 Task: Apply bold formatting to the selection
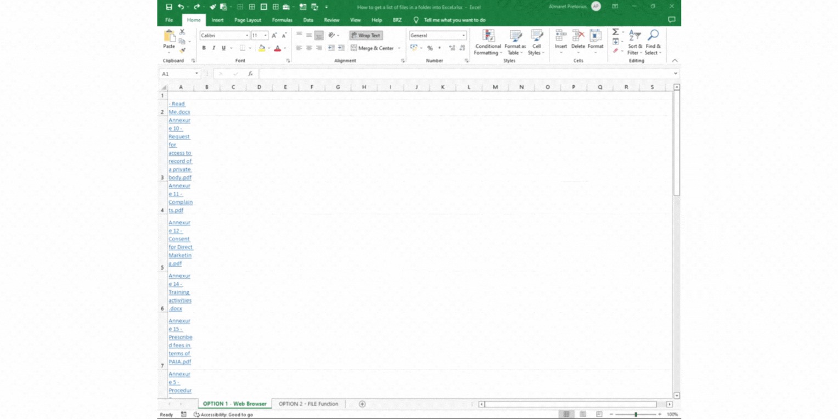(x=204, y=48)
